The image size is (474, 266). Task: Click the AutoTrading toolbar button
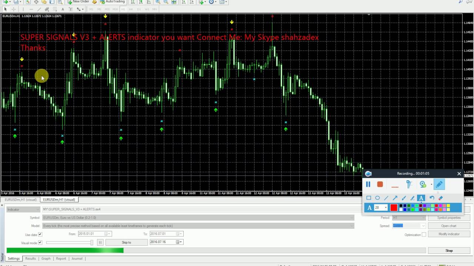tap(112, 2)
